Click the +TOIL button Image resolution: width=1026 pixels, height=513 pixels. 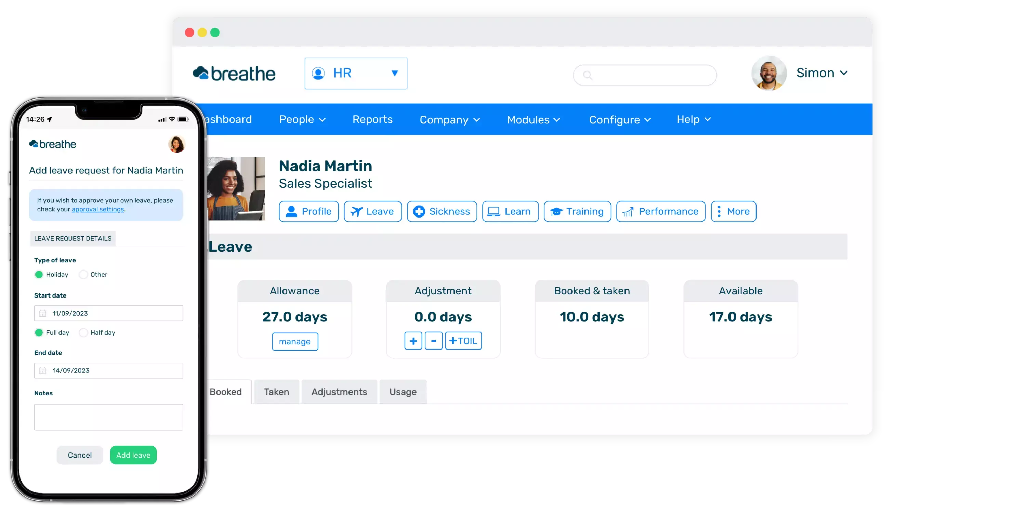coord(463,341)
